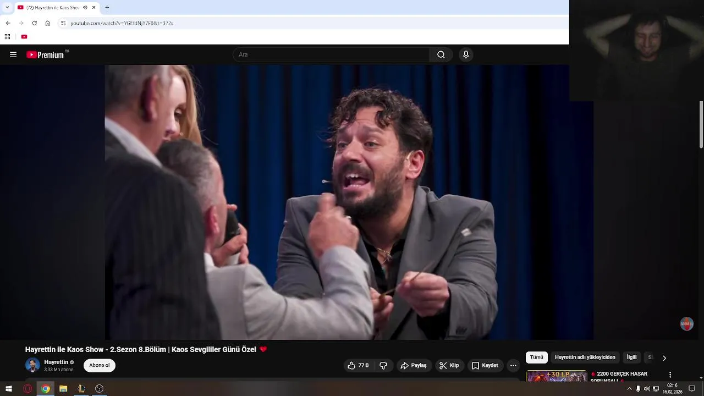Create a clip with the Klip button
This screenshot has width=704, height=396.
tap(449, 365)
